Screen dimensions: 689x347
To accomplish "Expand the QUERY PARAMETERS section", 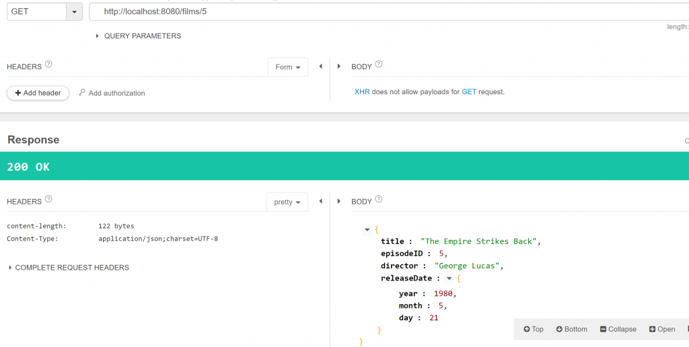I will coord(98,36).
